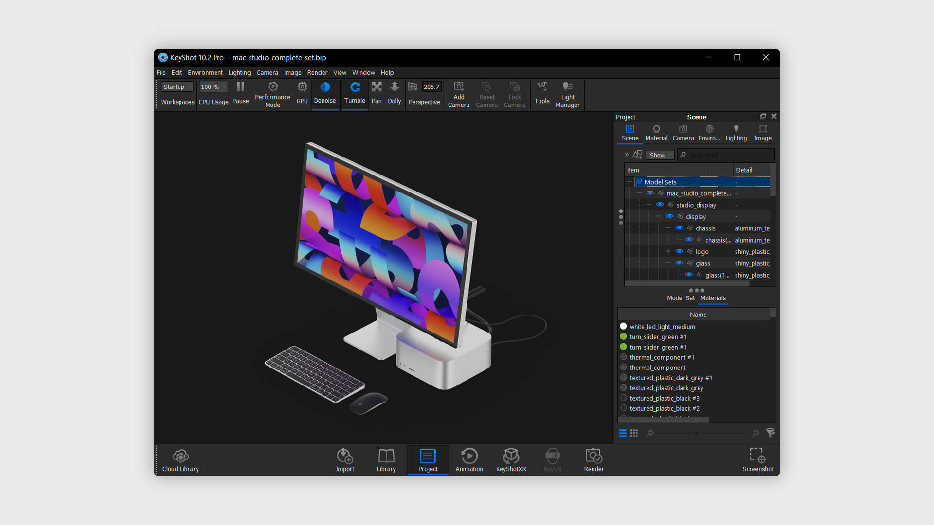
Task: Pause the real-time render
Action: click(240, 93)
